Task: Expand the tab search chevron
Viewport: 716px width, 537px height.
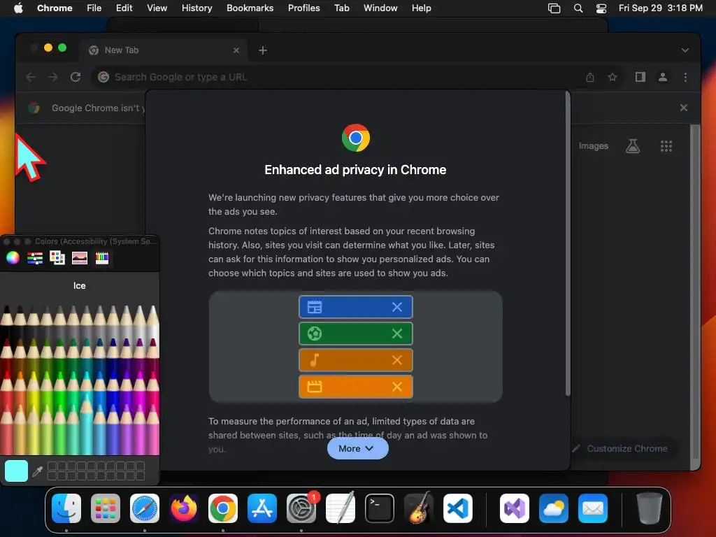Action: point(685,50)
